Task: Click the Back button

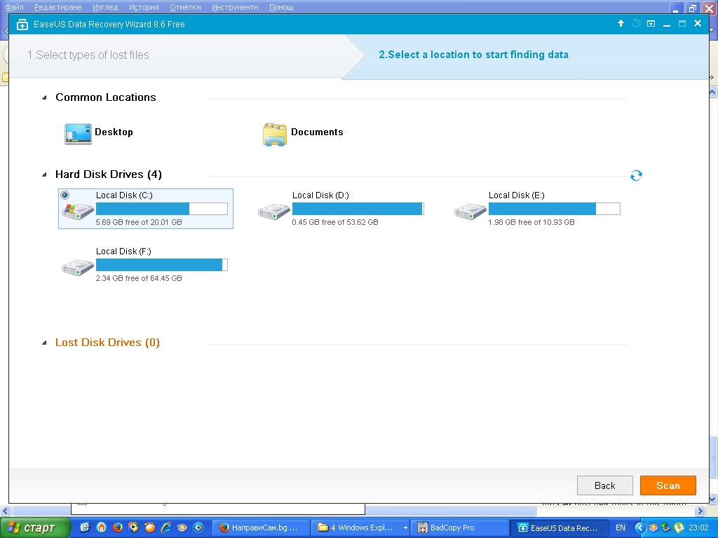Action: (604, 485)
